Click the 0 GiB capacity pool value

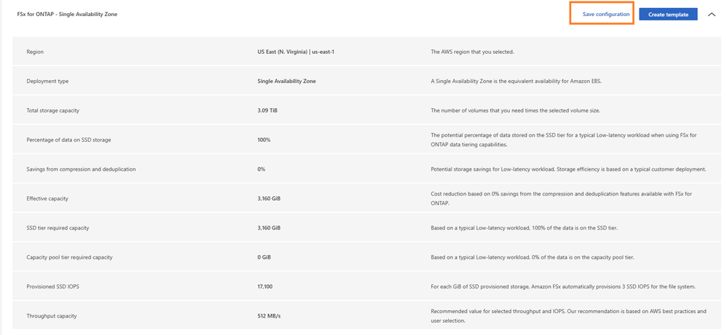(264, 257)
